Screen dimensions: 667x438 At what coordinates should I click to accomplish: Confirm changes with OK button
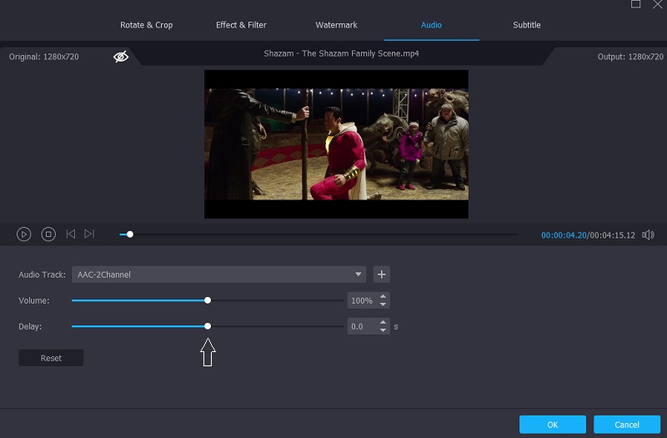[x=552, y=425]
